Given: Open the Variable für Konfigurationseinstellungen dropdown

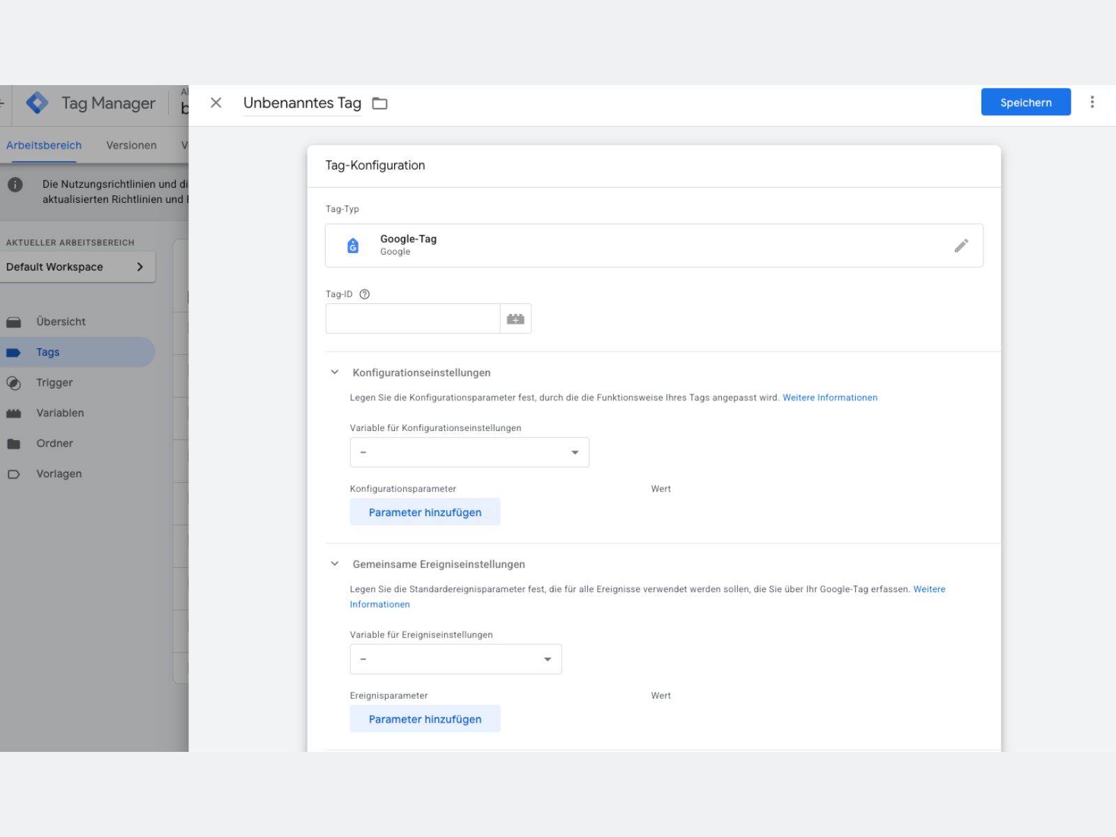Looking at the screenshot, I should click(x=469, y=452).
